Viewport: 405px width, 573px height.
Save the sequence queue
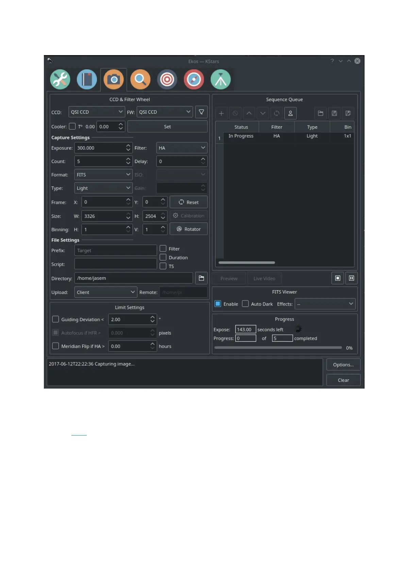coord(334,113)
